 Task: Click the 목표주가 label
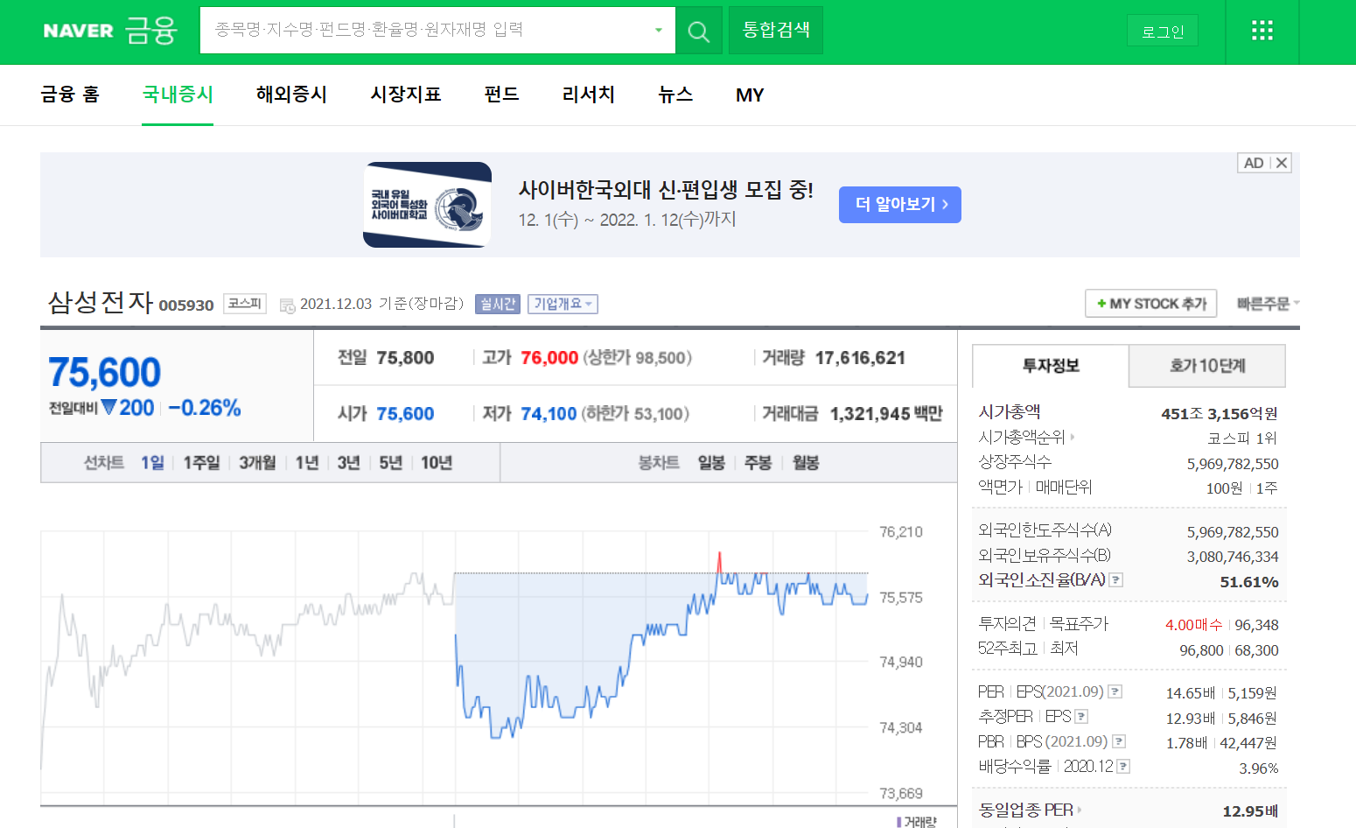coord(1079,623)
